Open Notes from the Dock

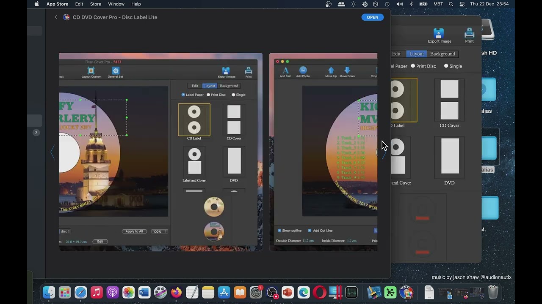(208, 292)
